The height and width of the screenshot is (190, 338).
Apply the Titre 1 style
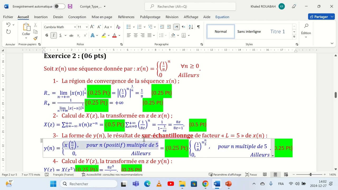click(x=278, y=31)
